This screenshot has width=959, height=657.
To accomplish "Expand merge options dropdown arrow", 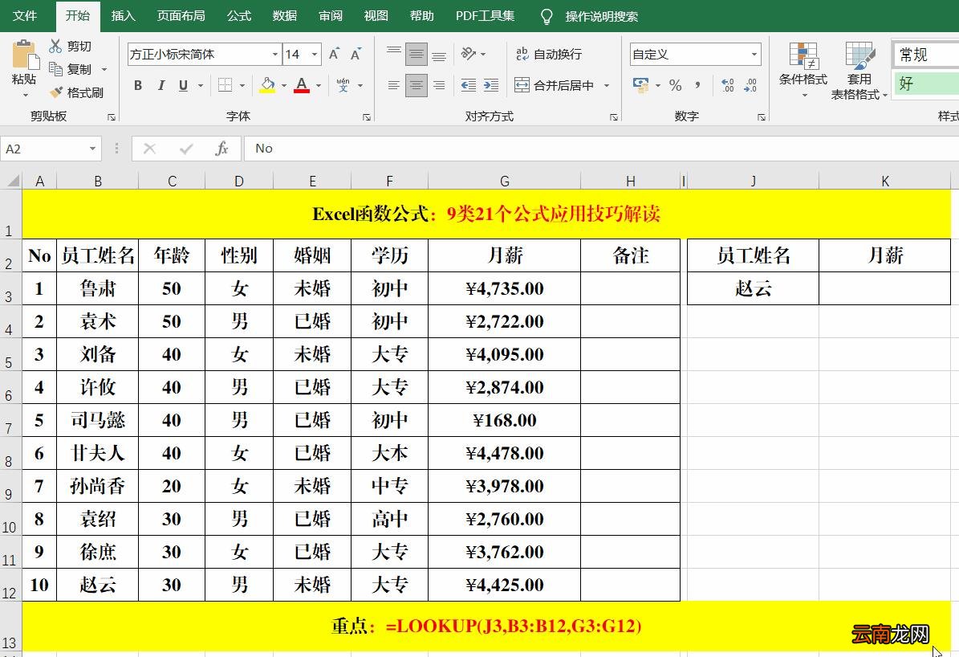I will (607, 86).
